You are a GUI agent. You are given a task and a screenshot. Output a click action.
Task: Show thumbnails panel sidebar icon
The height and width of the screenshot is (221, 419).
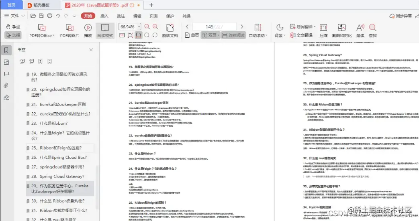point(6,62)
